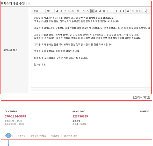Insert a table
Screen dimensions: 153x146
[141, 11]
